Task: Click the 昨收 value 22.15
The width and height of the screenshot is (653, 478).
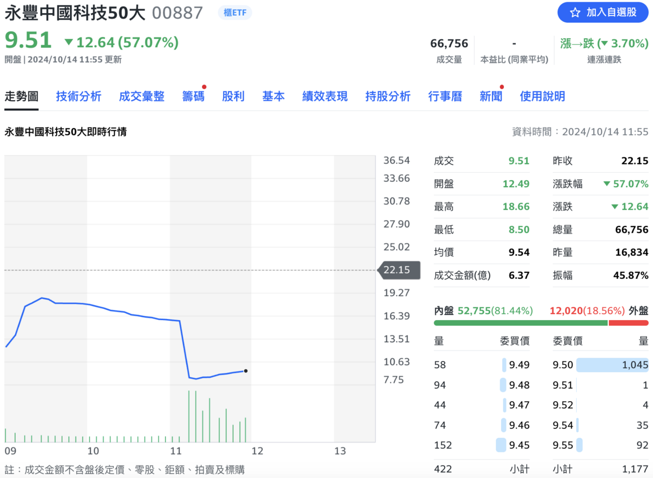Action: tap(635, 161)
